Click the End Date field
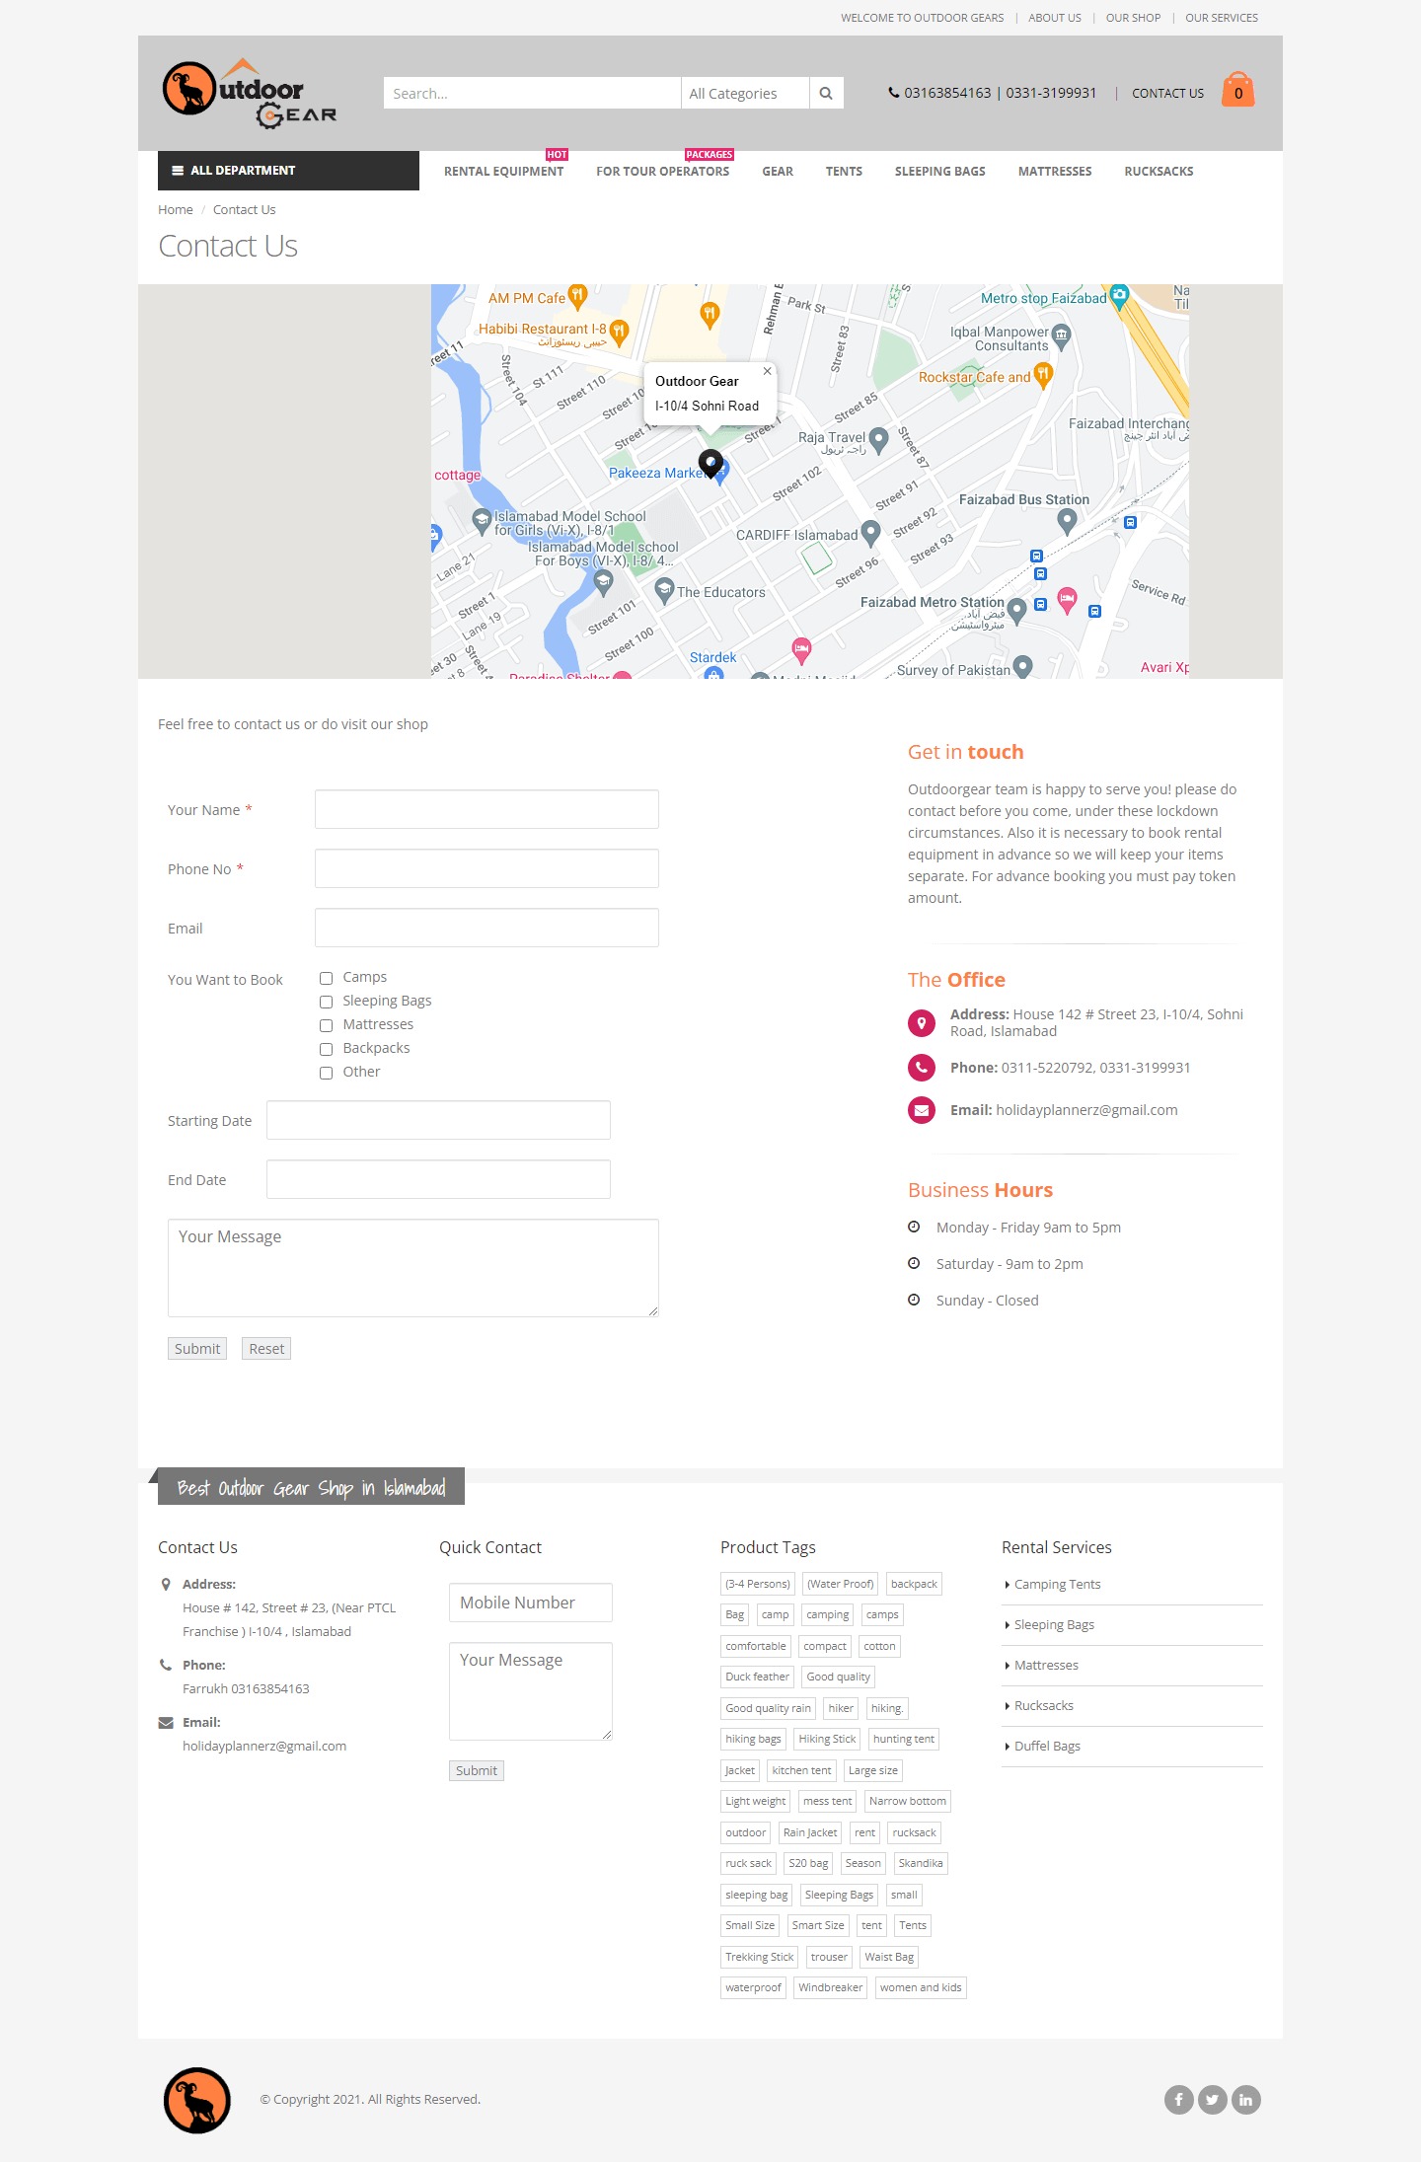Viewport: 1421px width, 2162px height. click(x=438, y=1179)
